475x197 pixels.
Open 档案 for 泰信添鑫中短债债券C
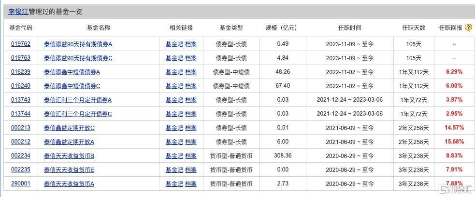pos(191,86)
